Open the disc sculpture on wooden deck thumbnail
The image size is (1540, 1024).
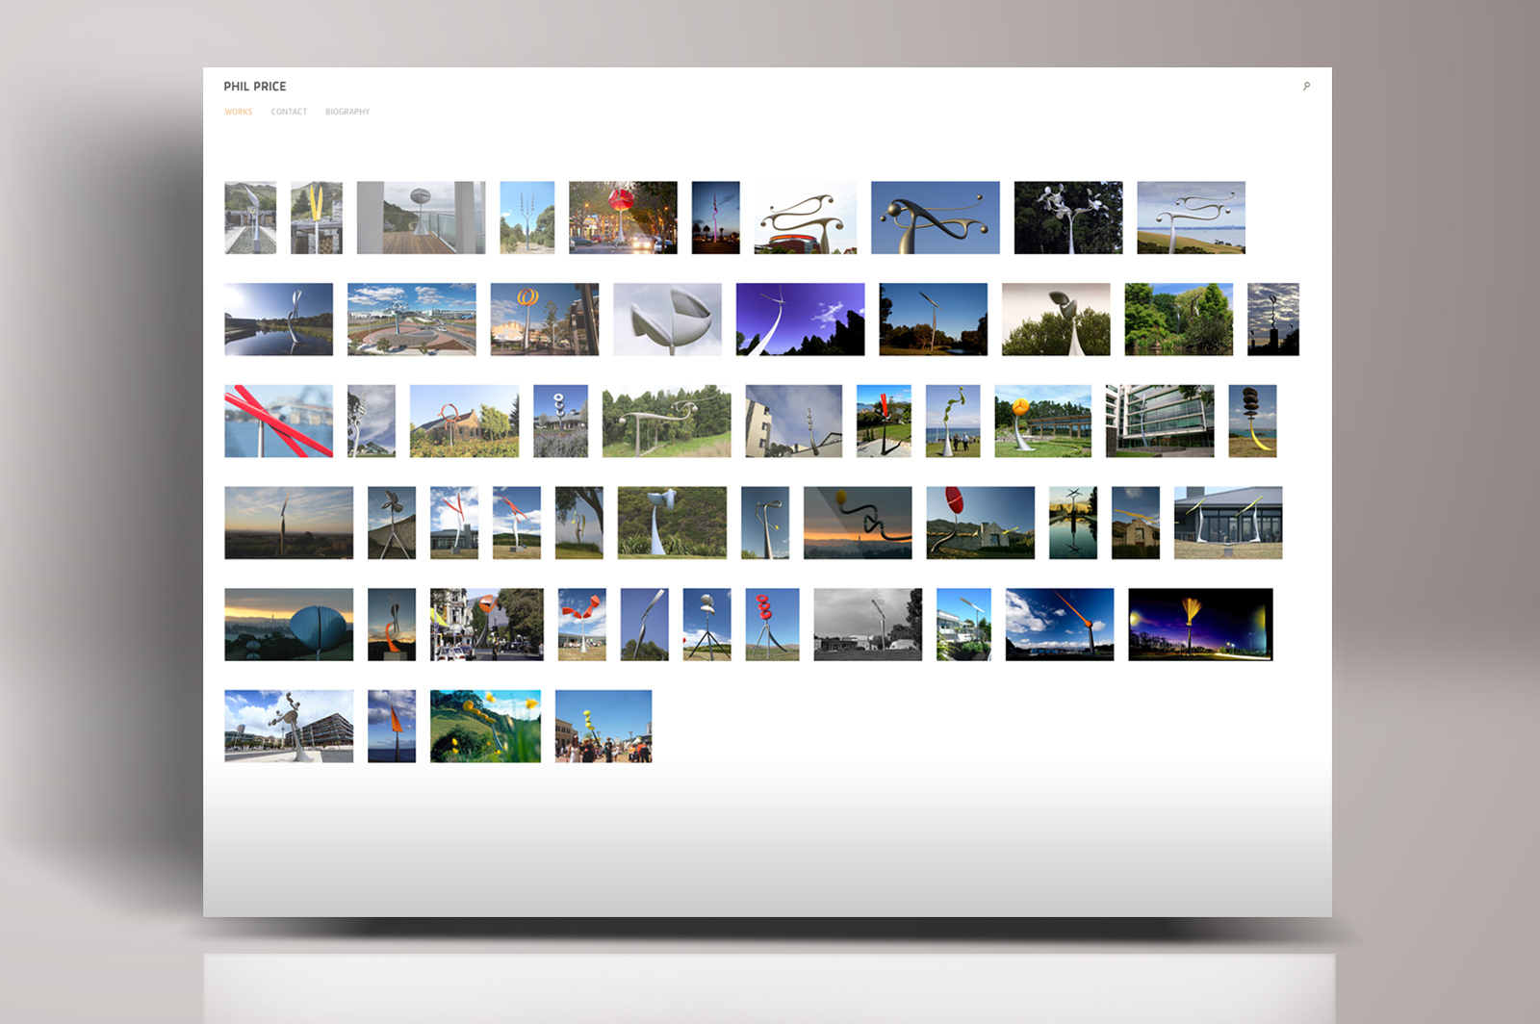[421, 218]
